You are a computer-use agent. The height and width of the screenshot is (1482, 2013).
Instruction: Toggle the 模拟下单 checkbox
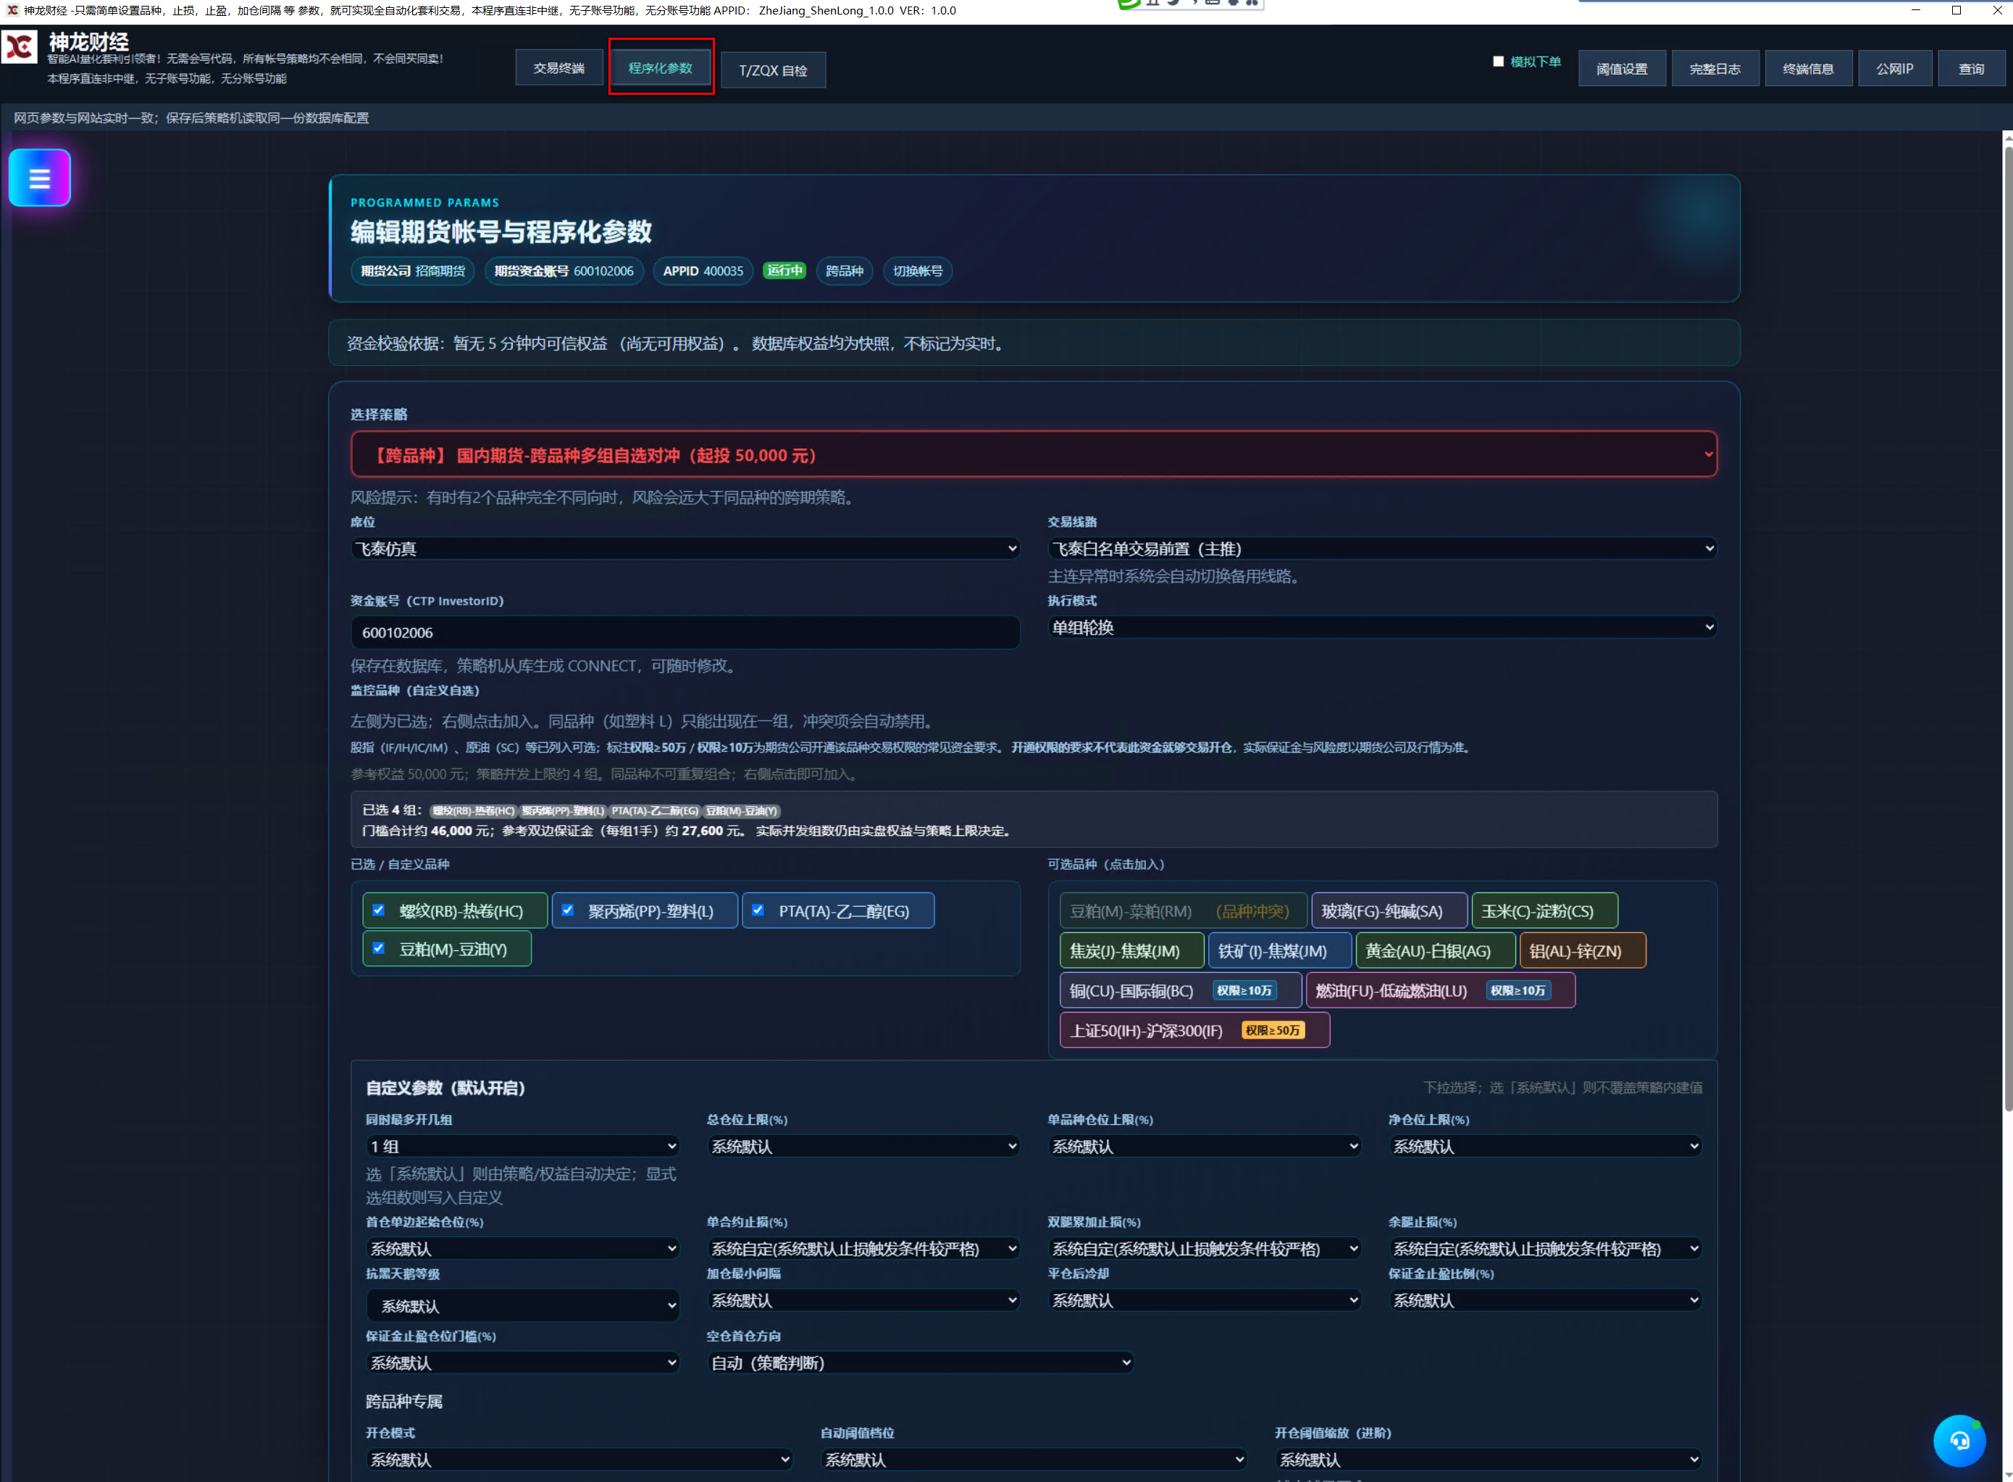(1498, 61)
